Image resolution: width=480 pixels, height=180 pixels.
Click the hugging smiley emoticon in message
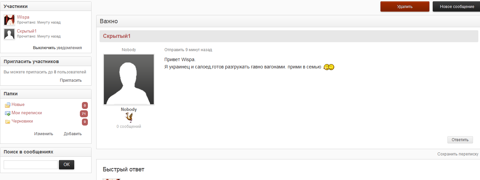point(329,67)
